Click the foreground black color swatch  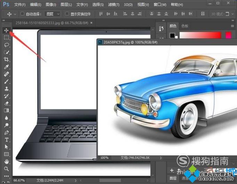click(172, 35)
